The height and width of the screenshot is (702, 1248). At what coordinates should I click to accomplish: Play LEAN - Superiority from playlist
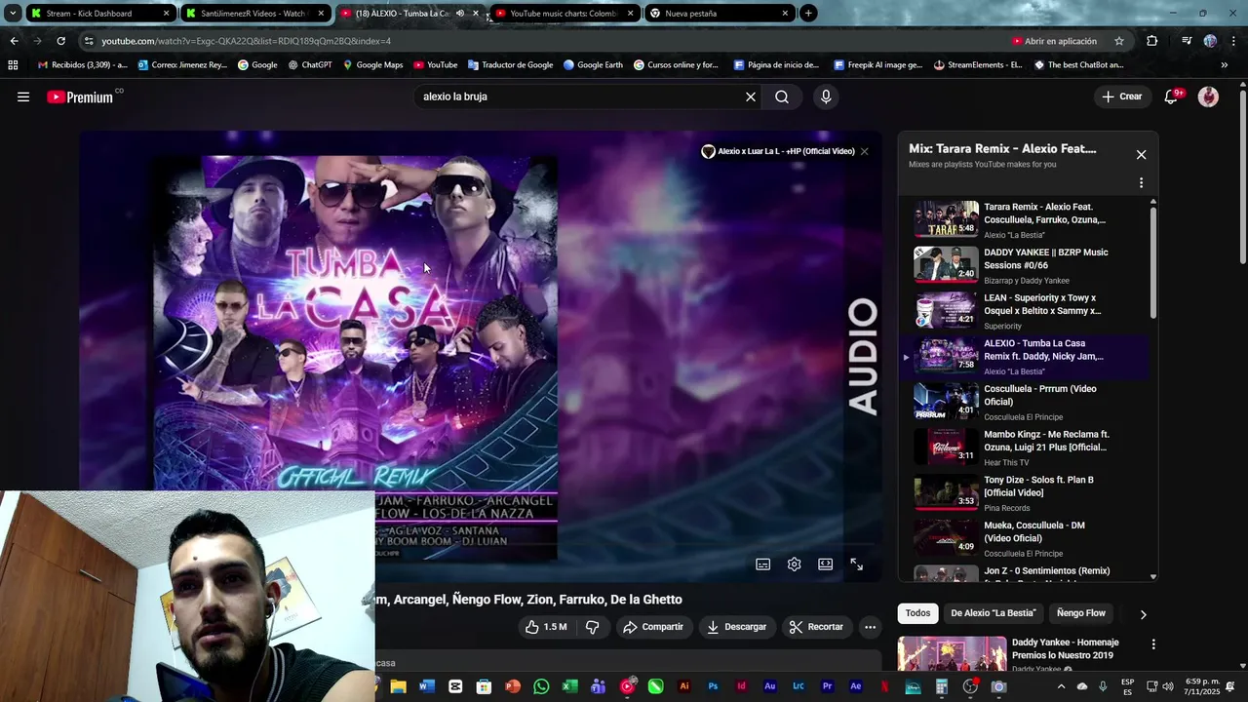1024,311
